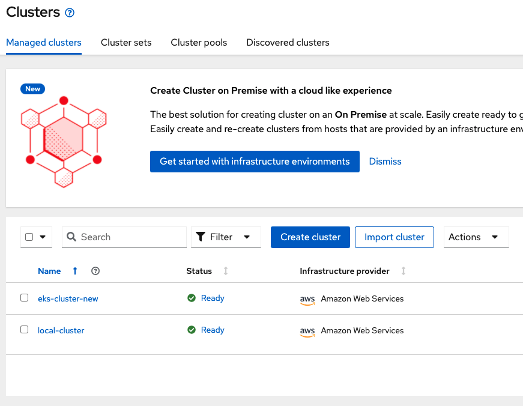Select the local-cluster row checkbox
Image resolution: width=523 pixels, height=406 pixels.
(x=24, y=330)
